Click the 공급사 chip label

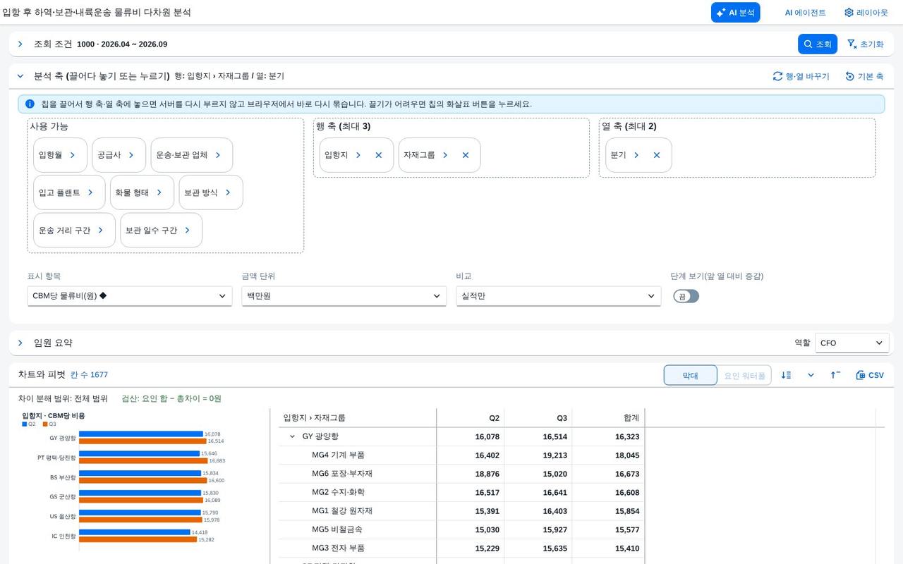click(109, 155)
